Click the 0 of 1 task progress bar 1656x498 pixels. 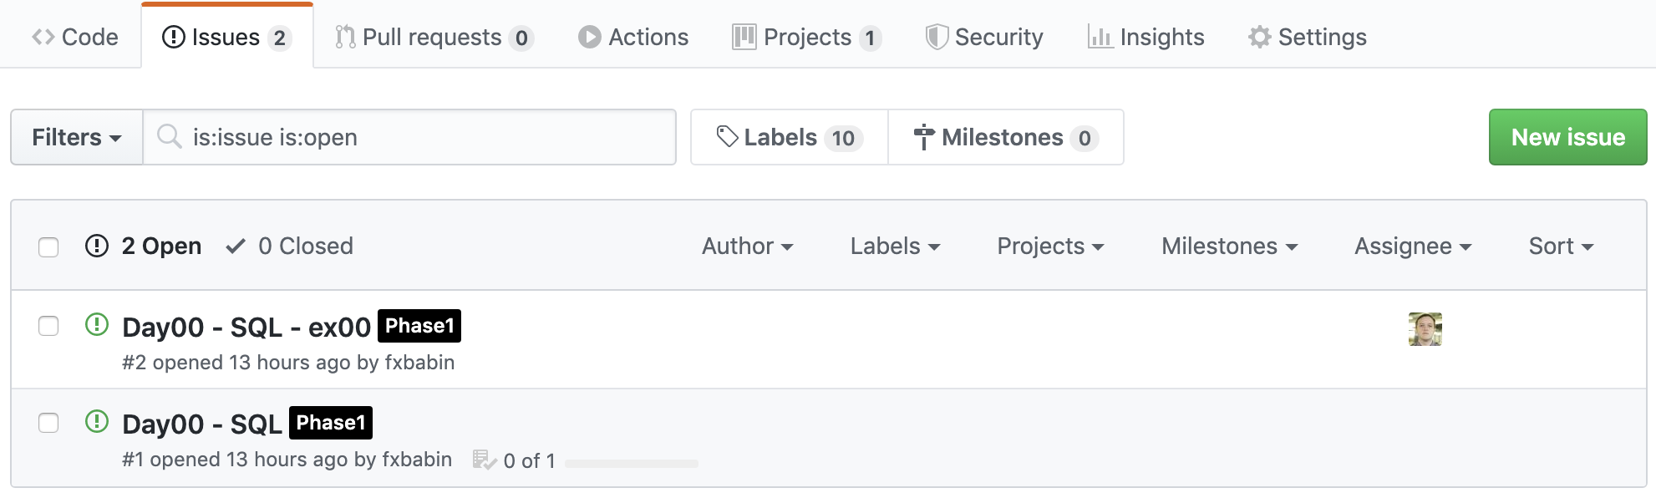point(631,463)
